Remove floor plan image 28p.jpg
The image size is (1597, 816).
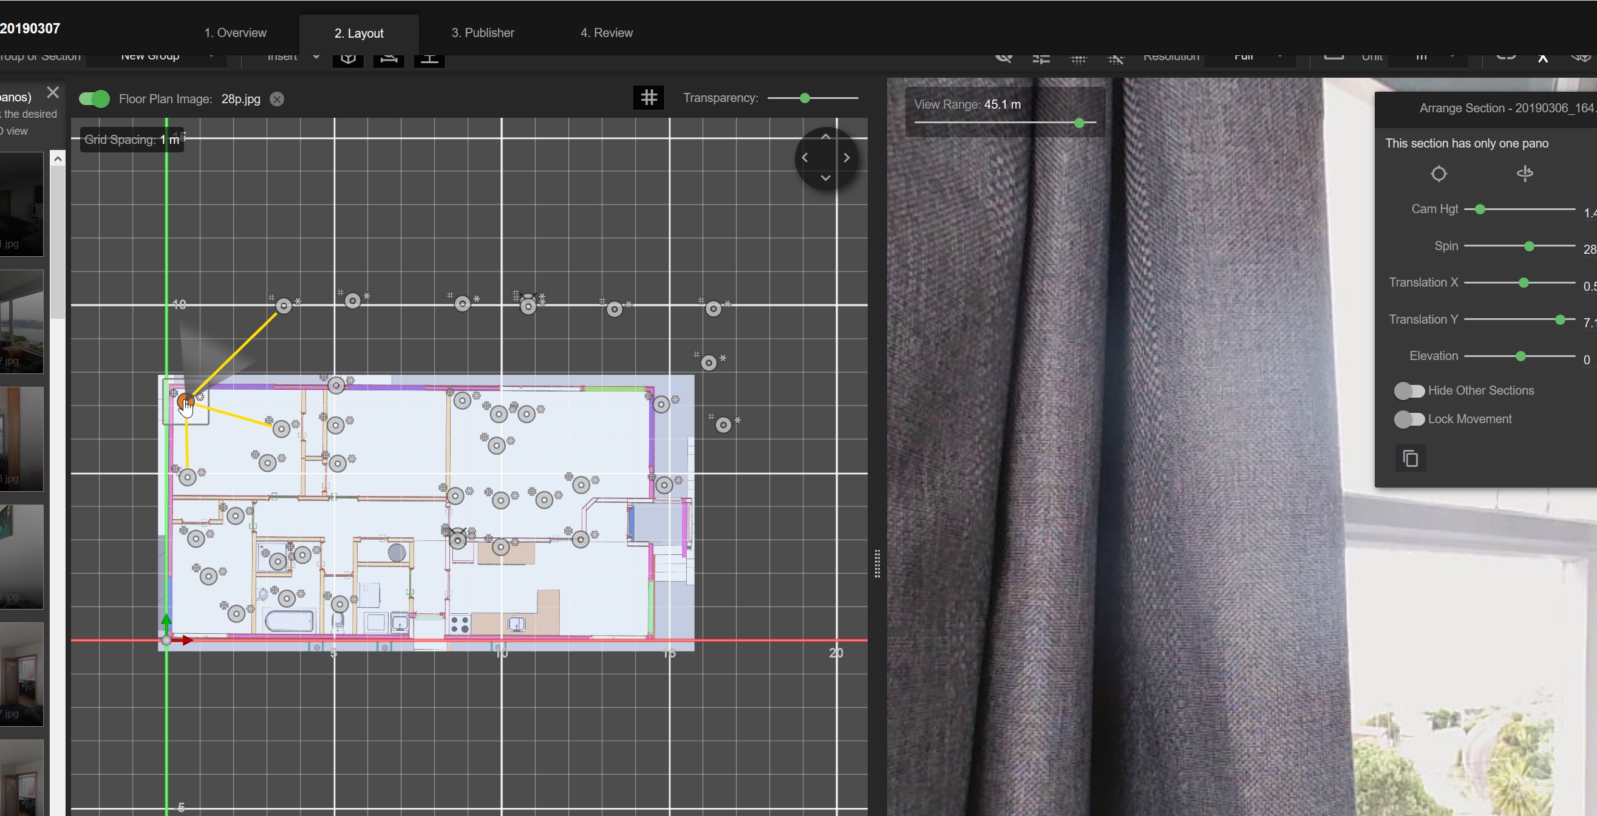277,99
